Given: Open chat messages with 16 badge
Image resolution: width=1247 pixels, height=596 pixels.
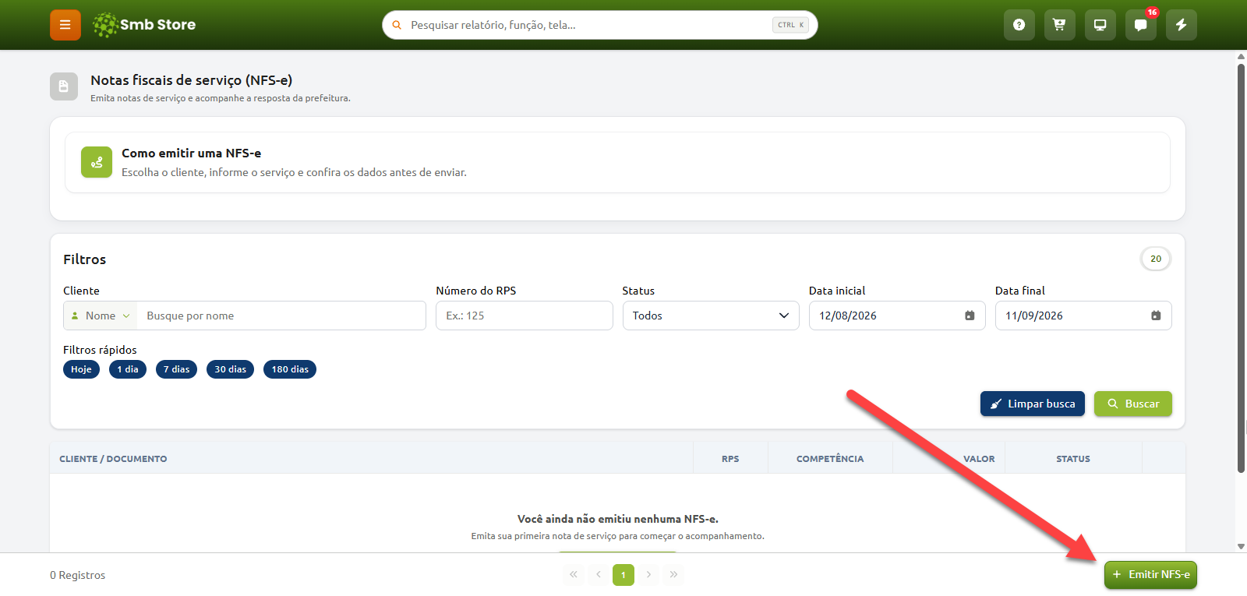Looking at the screenshot, I should (x=1141, y=25).
